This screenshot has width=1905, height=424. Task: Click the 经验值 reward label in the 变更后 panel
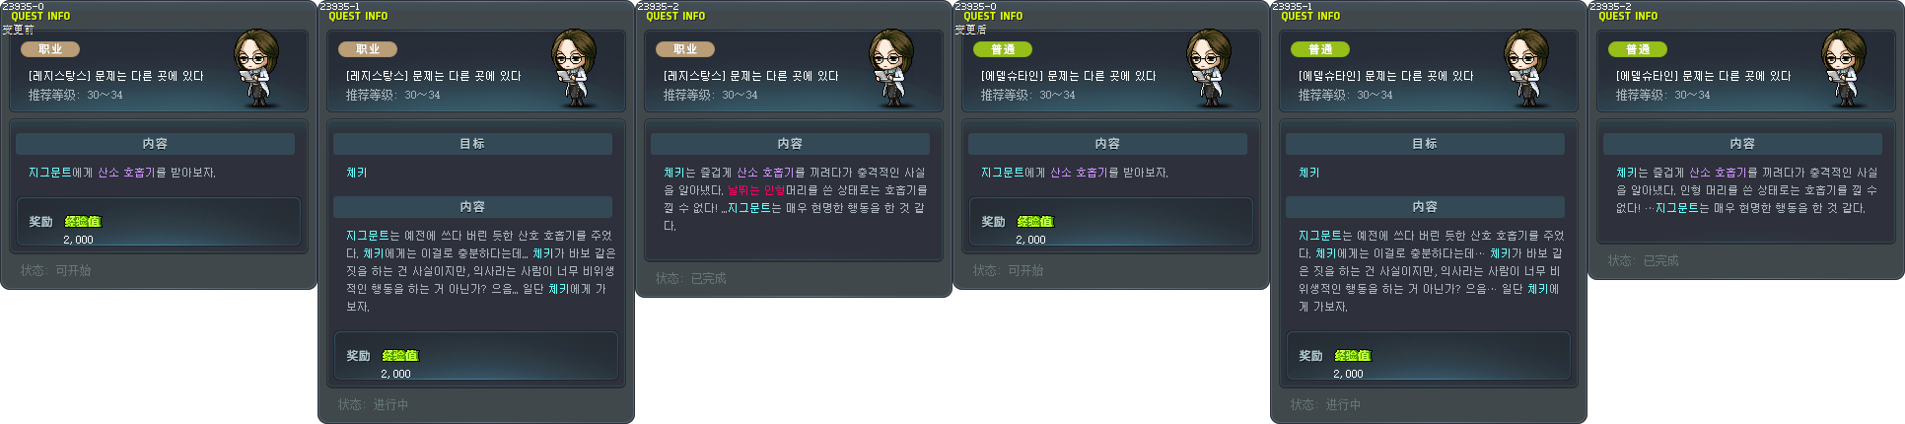click(x=1035, y=221)
